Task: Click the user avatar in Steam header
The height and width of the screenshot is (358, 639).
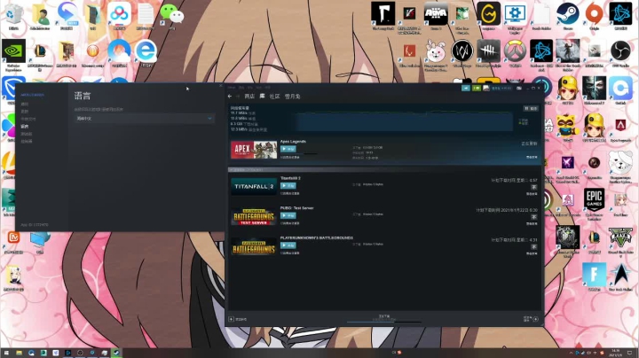Action: 485,88
